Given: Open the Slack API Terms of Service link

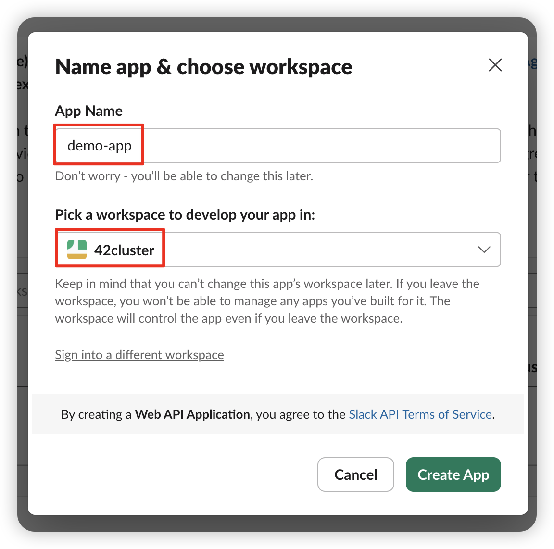Looking at the screenshot, I should 420,414.
